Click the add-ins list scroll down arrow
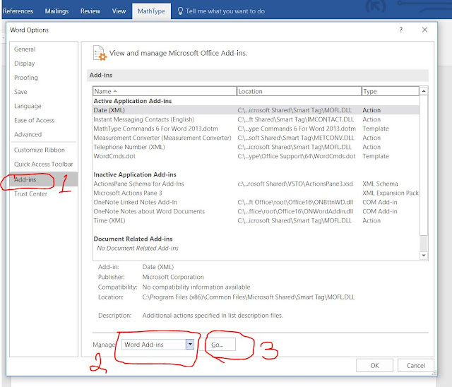 [x=424, y=256]
